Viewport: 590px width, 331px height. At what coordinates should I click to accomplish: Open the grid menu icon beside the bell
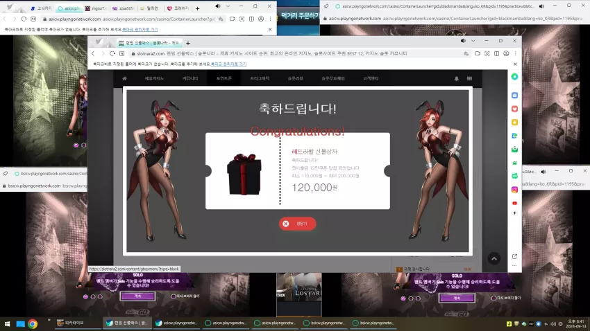(469, 78)
